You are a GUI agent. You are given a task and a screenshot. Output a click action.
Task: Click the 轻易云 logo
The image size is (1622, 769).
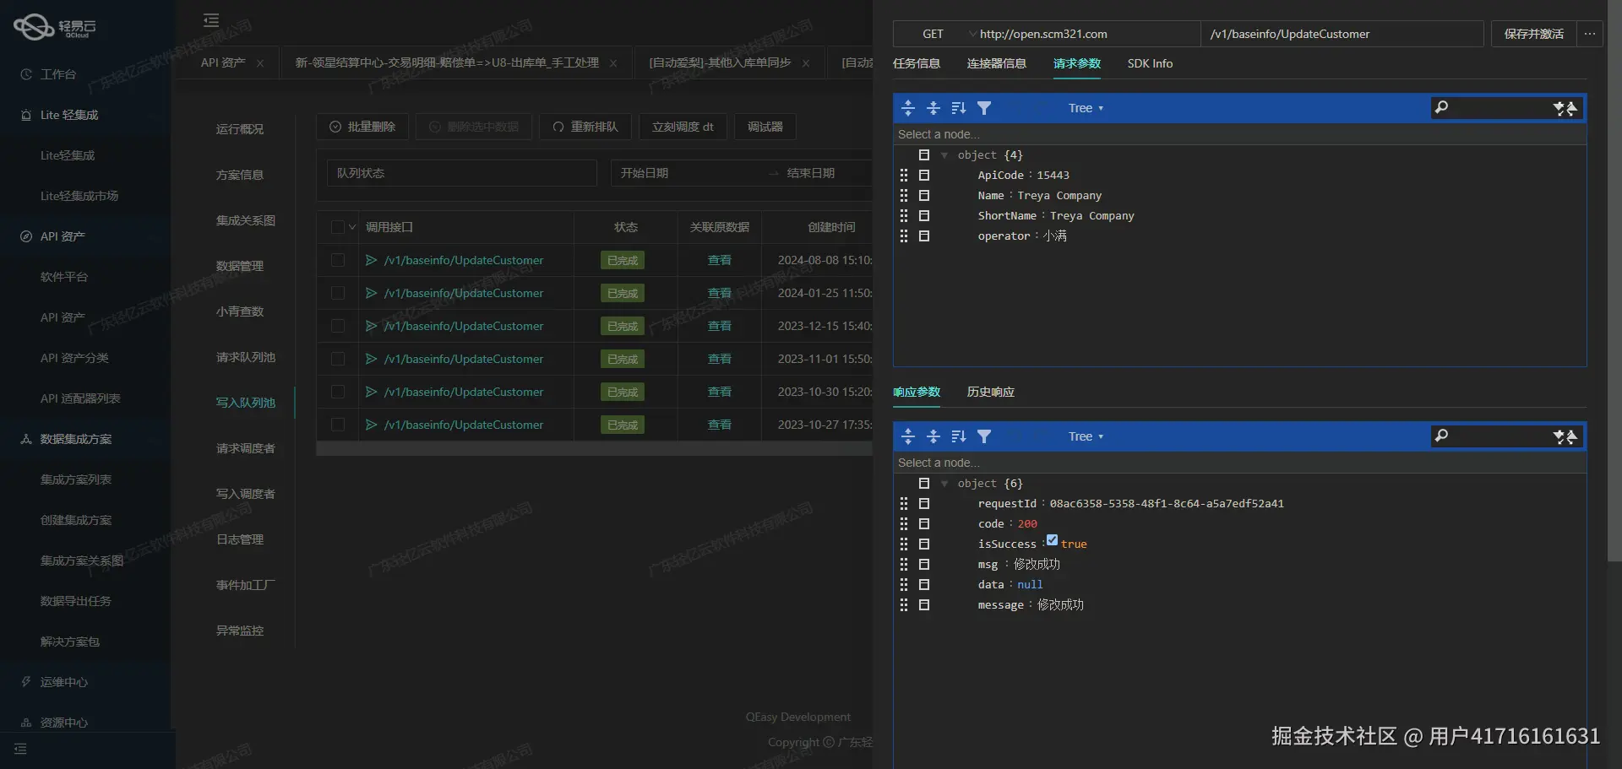[55, 27]
